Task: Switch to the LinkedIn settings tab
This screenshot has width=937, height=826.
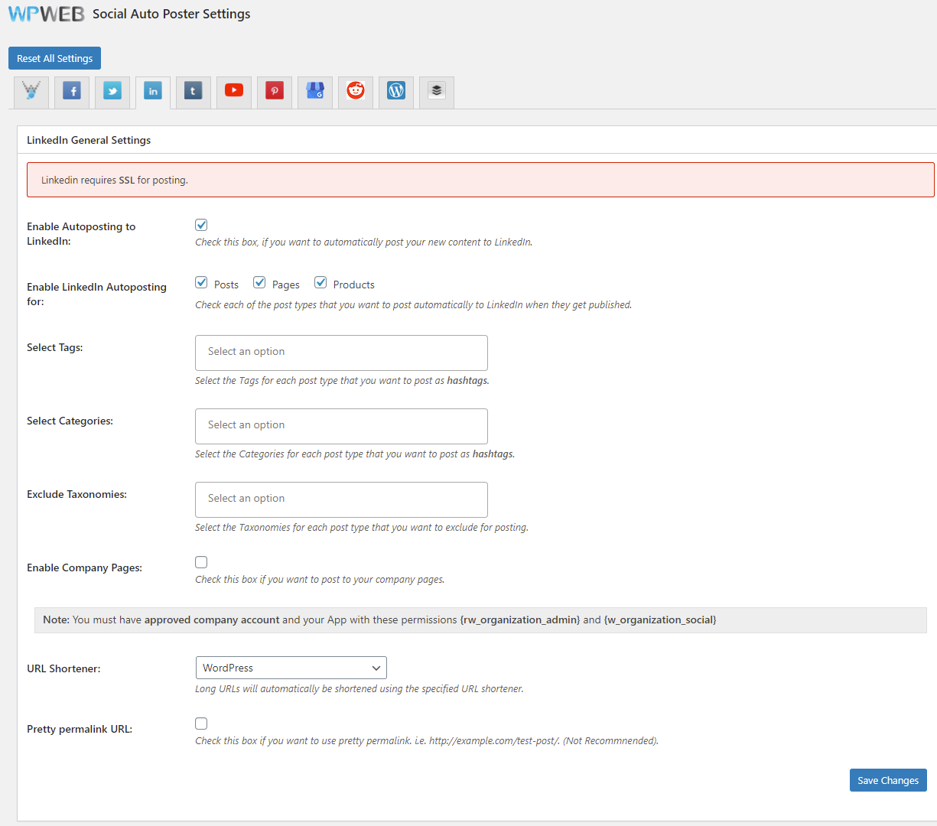Action: (152, 91)
